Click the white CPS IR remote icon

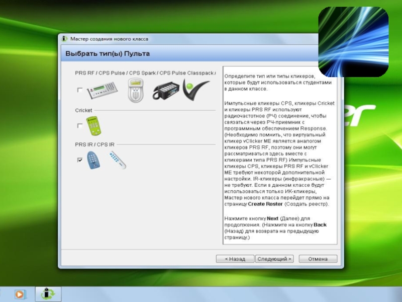point(118,160)
